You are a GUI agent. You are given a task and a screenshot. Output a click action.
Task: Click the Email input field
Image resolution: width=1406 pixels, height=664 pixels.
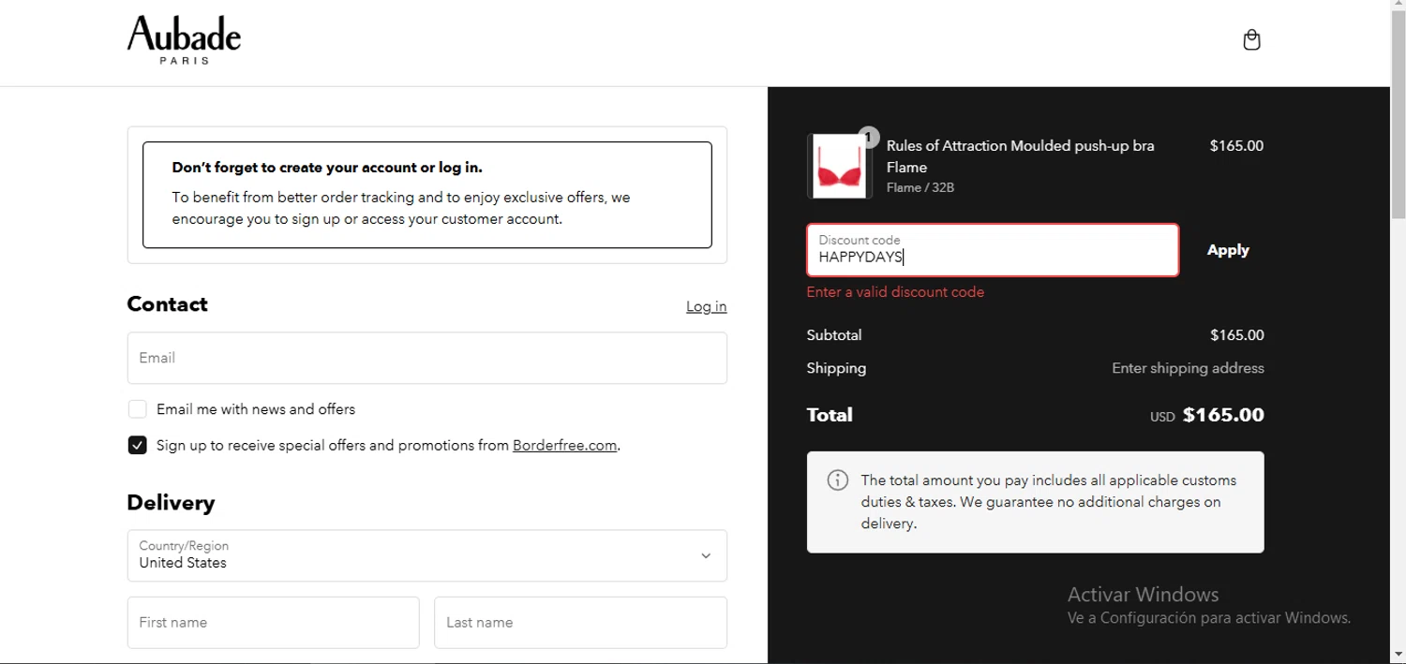[x=427, y=358]
